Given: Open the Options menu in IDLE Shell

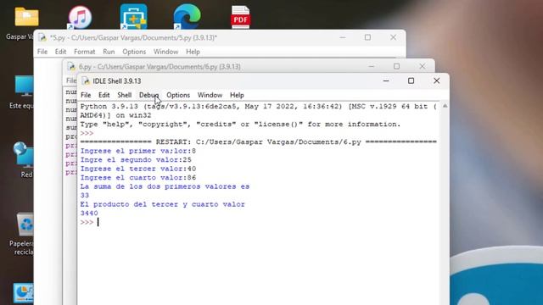Looking at the screenshot, I should pyautogui.click(x=178, y=95).
